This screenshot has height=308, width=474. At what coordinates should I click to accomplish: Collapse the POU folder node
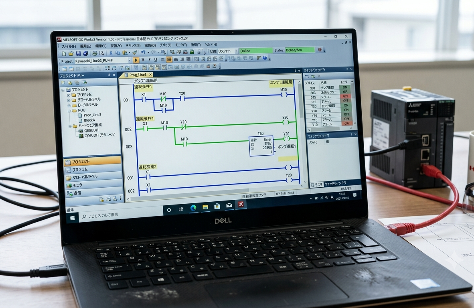(69, 111)
